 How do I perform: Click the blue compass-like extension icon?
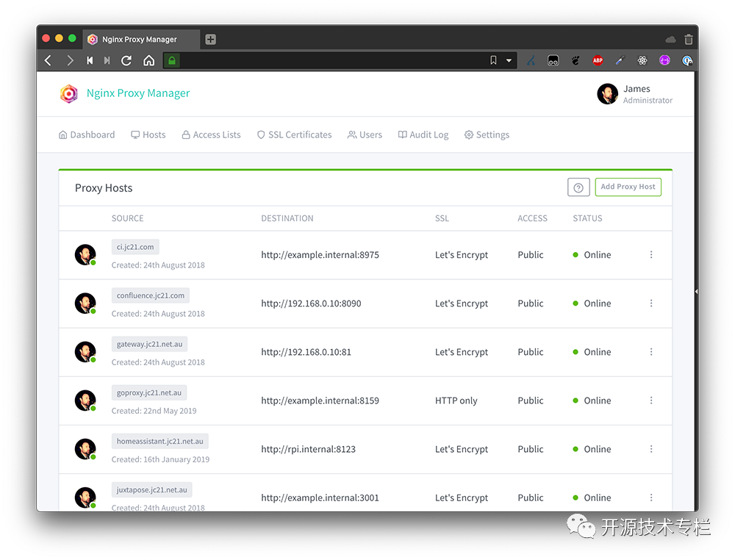pos(531,60)
